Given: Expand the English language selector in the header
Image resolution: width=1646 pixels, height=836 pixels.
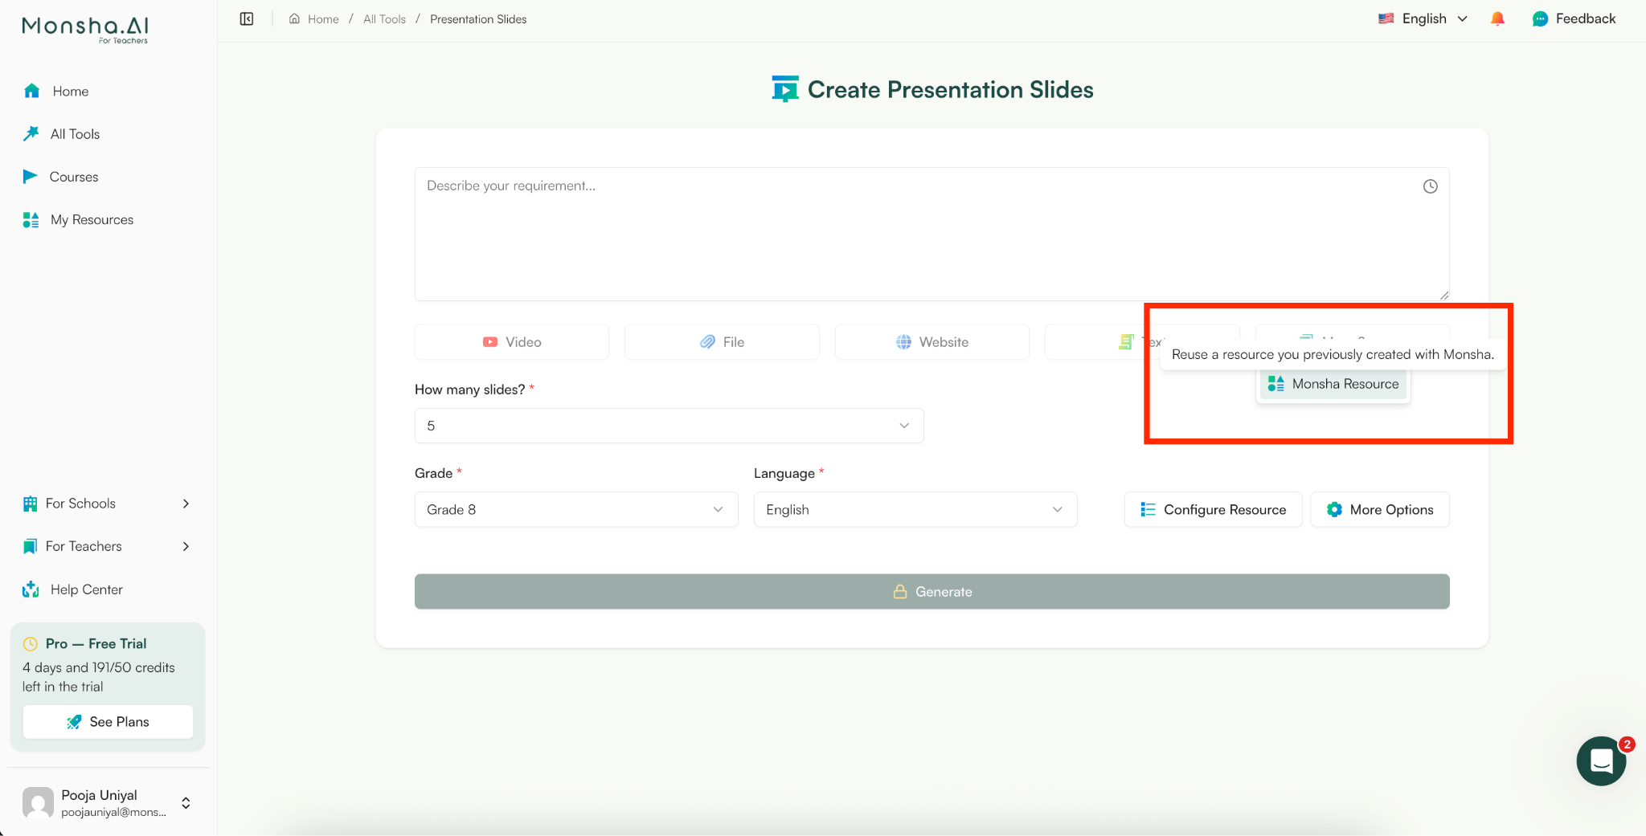Looking at the screenshot, I should pyautogui.click(x=1421, y=18).
